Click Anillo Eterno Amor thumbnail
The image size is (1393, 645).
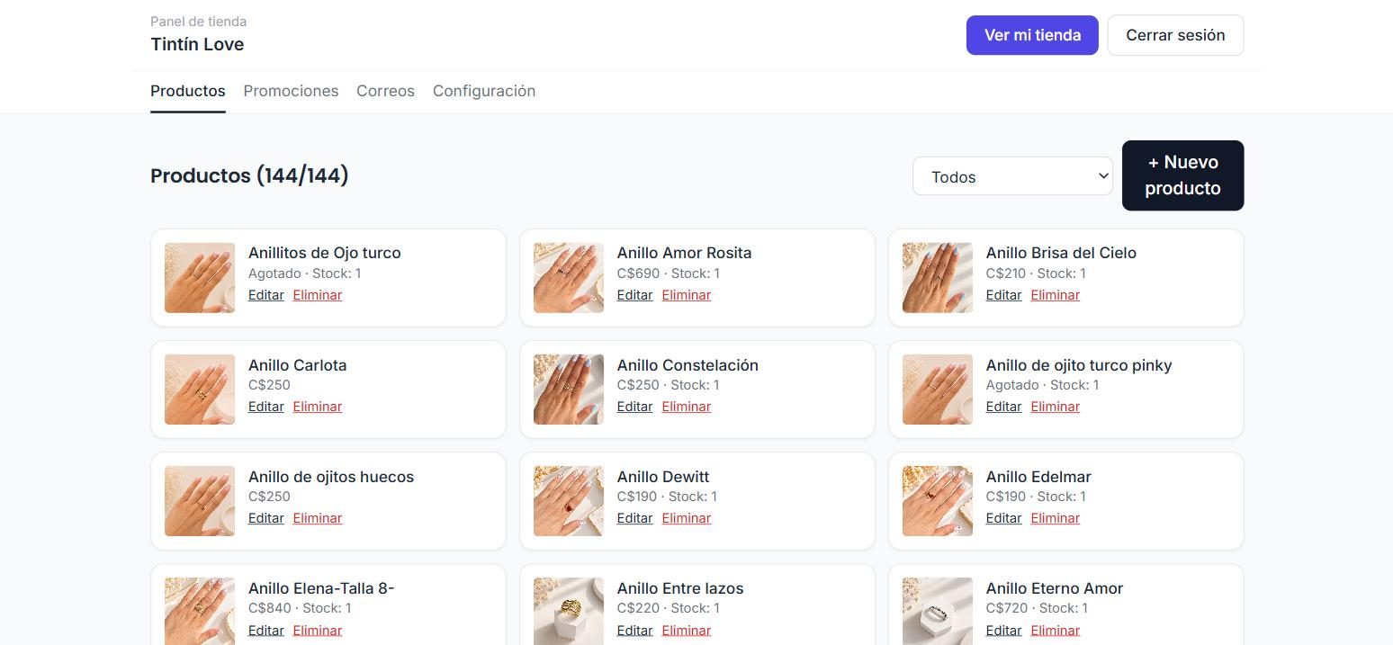tap(938, 611)
